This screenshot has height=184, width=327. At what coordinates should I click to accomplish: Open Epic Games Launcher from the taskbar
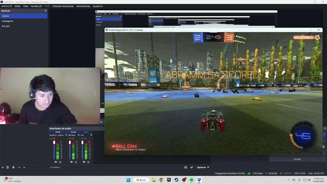[169, 180]
